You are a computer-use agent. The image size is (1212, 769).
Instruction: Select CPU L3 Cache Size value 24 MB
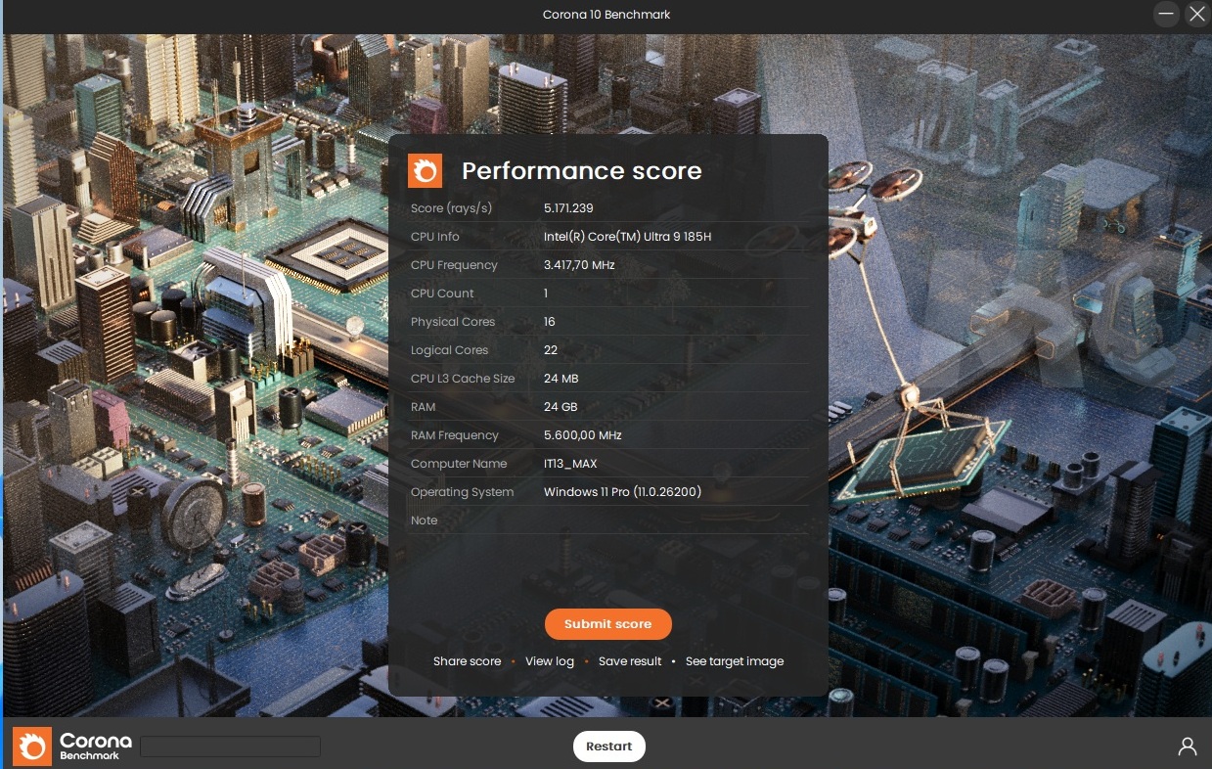(561, 379)
